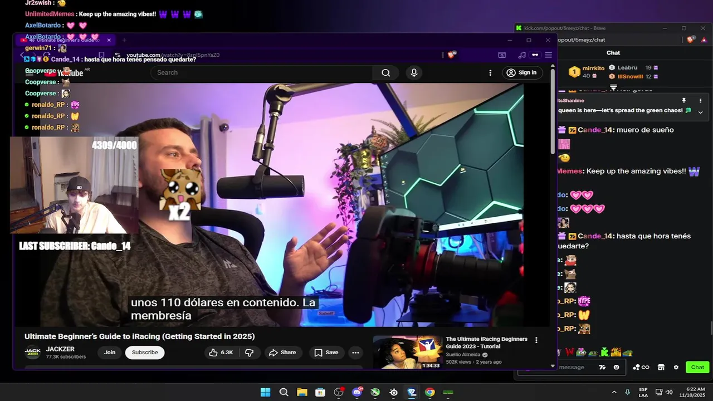The width and height of the screenshot is (713, 401).
Task: Open JACKZER channel name link
Action: point(60,349)
